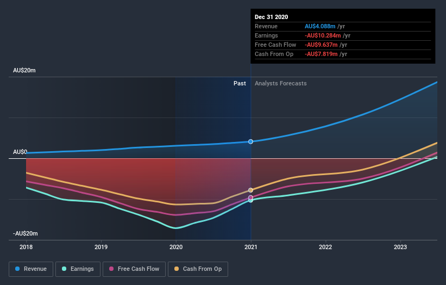
Task: Toggle the Earnings legend button
Action: coord(78,269)
